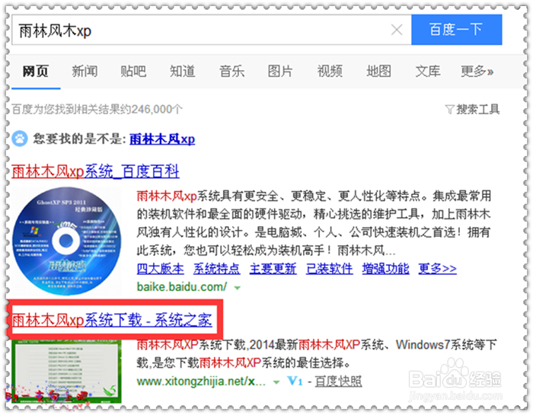533x415 pixels.
Task: Go to the 地图 tab
Action: pos(378,72)
